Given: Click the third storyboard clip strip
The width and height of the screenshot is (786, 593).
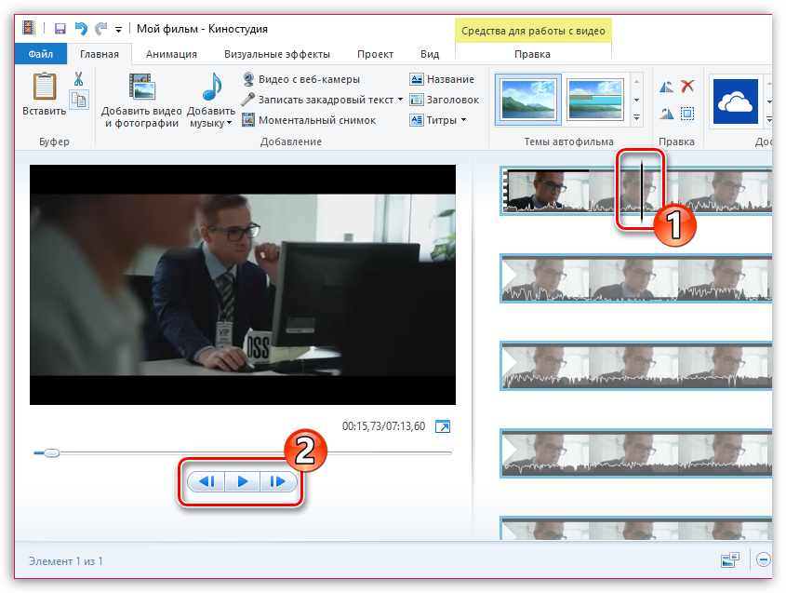Looking at the screenshot, I should coord(635,366).
